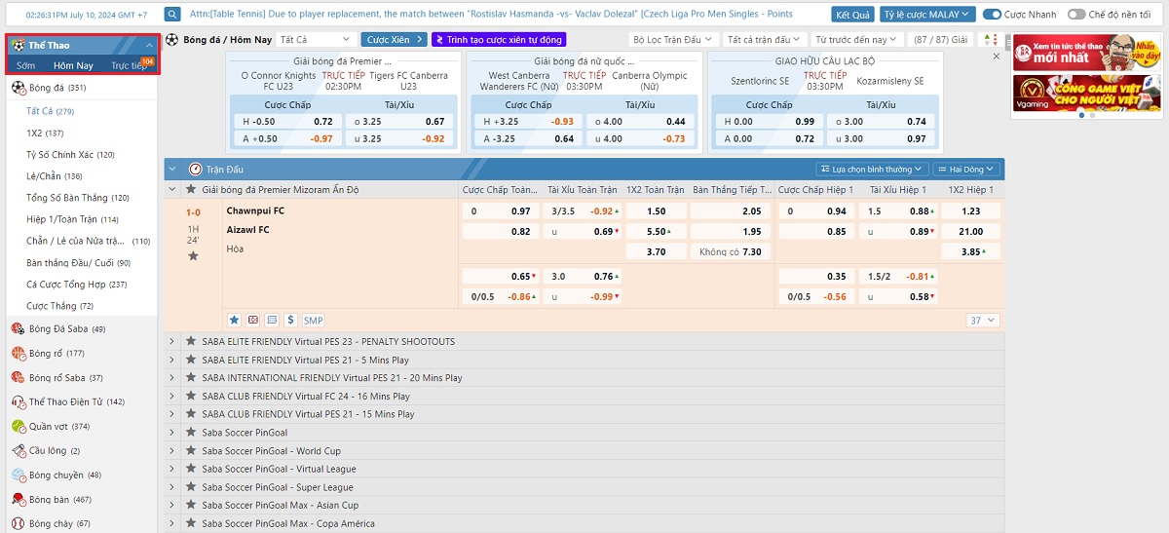Screen dimensions: 1169x533
Task: Expand SABA ELITE FRIENDLY Penalty Shootouts league
Action: (172, 342)
